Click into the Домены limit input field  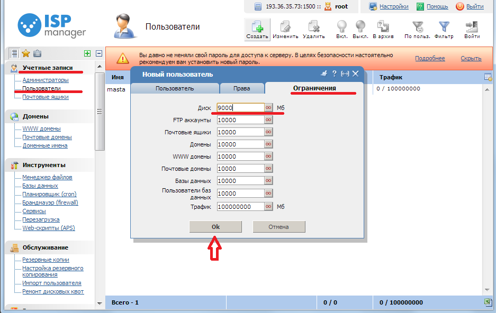240,144
